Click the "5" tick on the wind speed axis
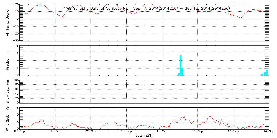The height and width of the screenshot is (138, 277). (x=17, y=122)
